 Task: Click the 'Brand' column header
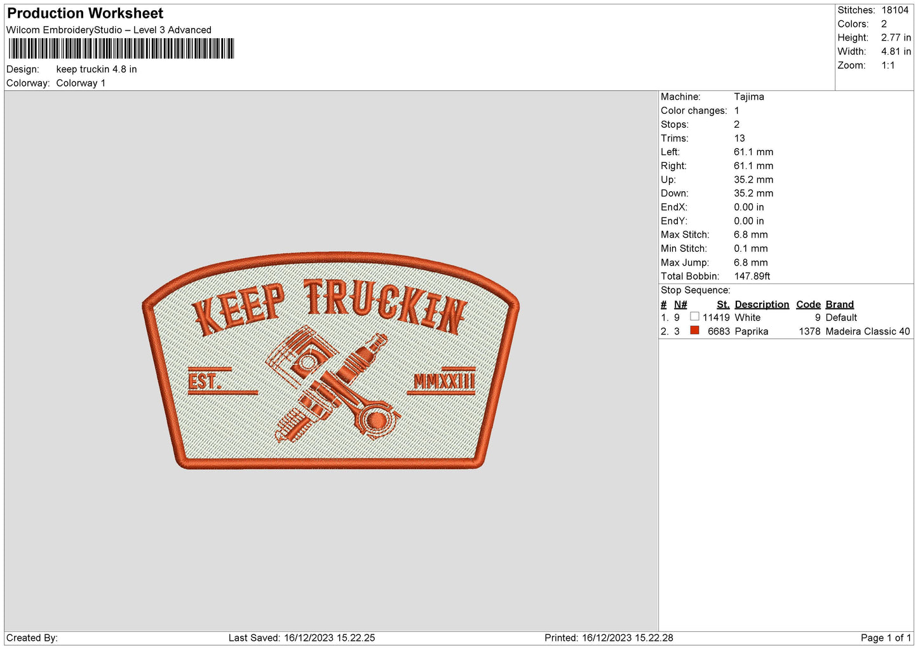(x=839, y=304)
